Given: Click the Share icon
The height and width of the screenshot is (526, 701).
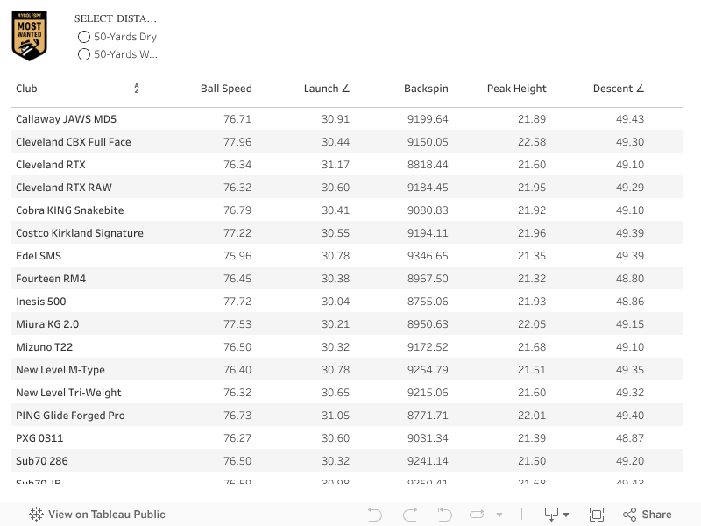Looking at the screenshot, I should pos(629,515).
